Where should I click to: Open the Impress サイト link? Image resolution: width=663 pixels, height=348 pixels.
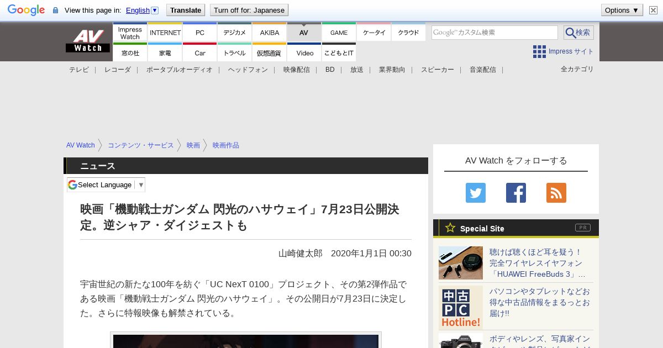coord(571,51)
